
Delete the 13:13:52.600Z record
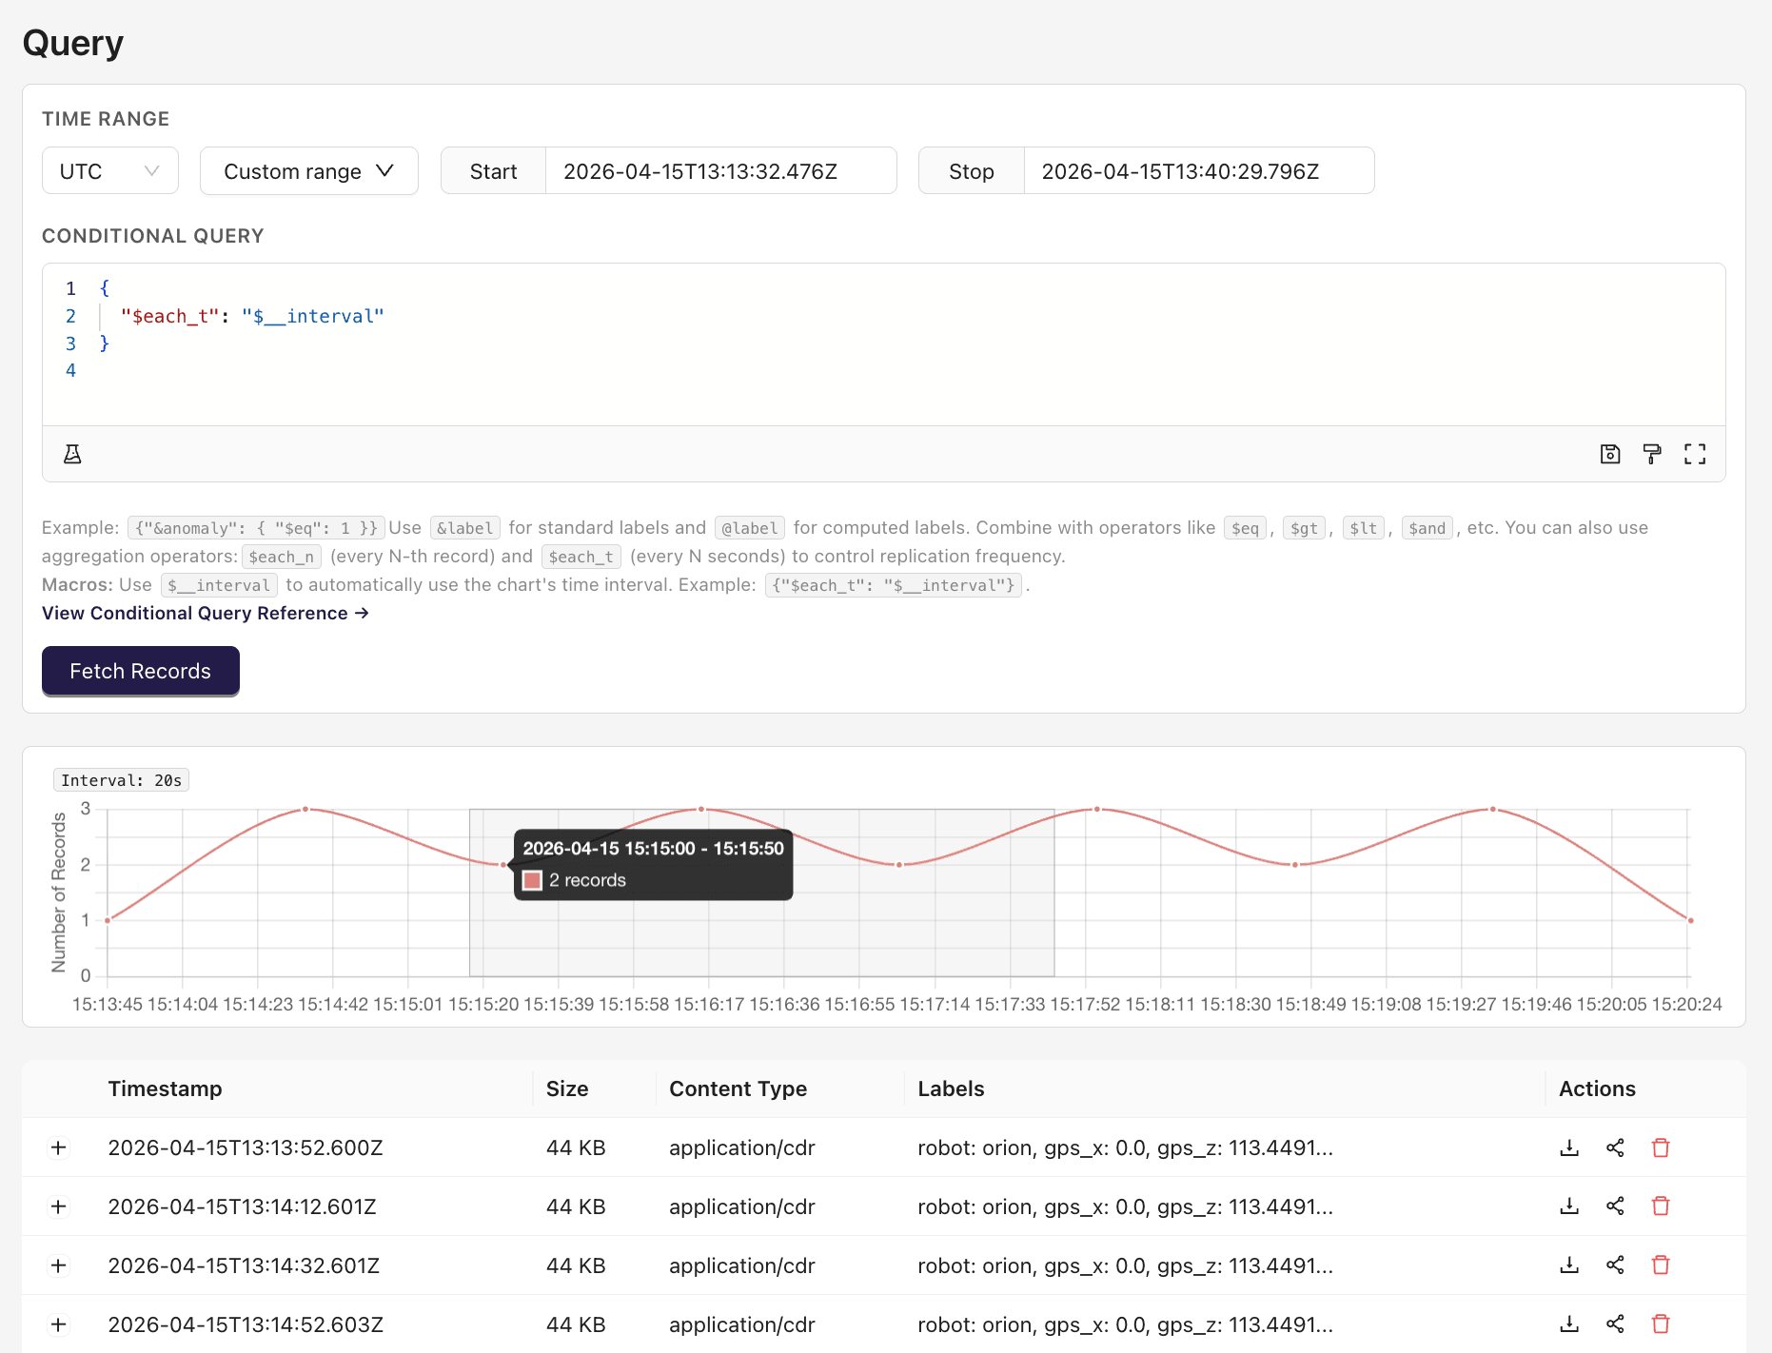[1661, 1147]
